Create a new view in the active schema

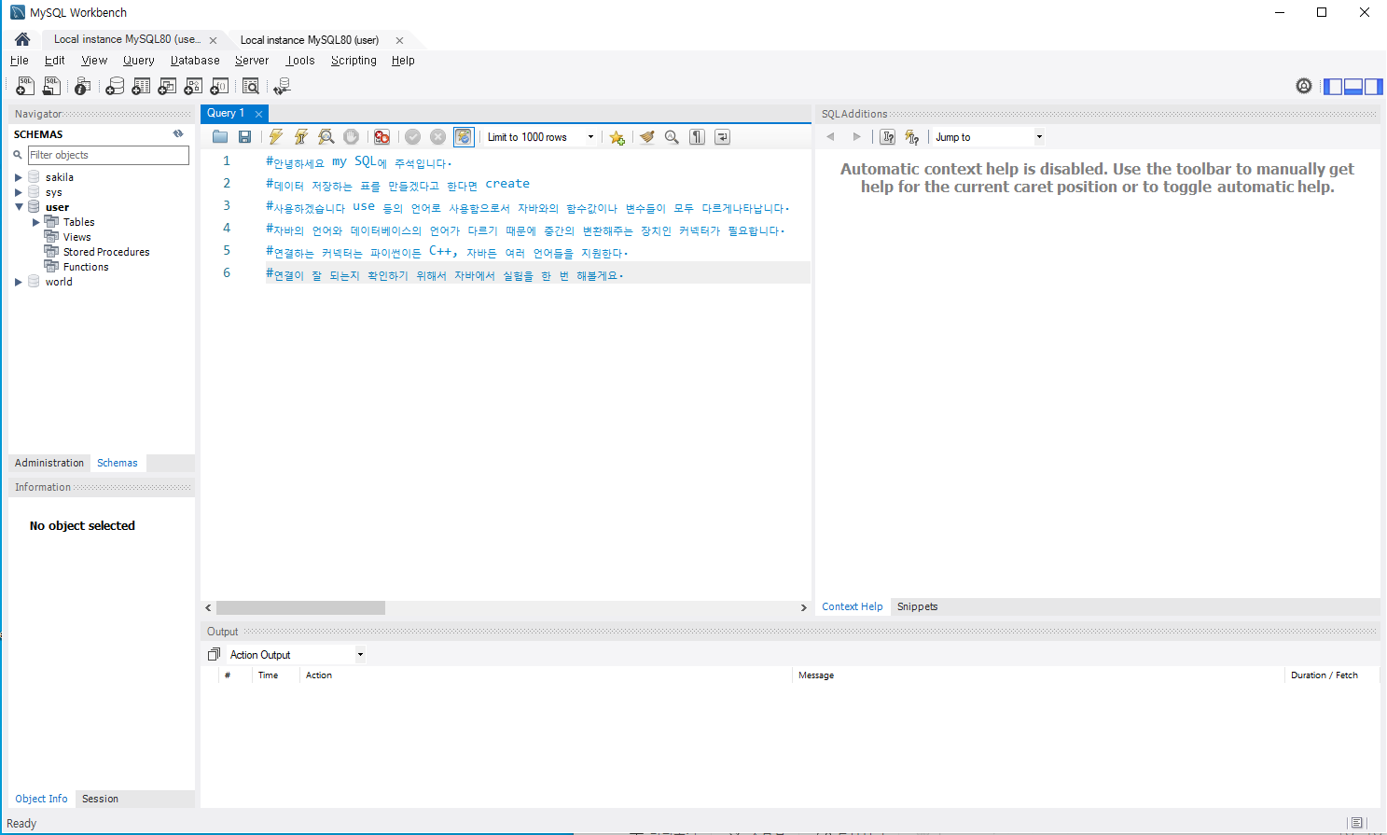167,86
